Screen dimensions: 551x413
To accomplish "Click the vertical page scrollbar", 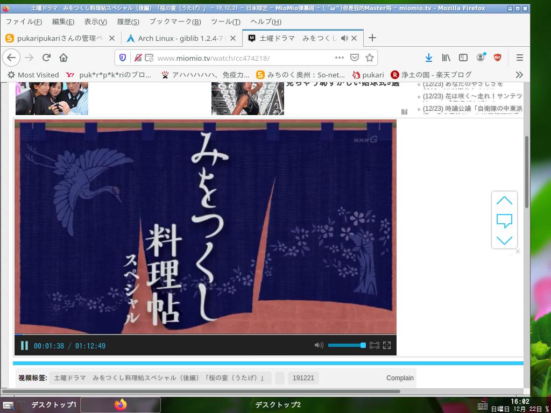I will pyautogui.click(x=526, y=172).
